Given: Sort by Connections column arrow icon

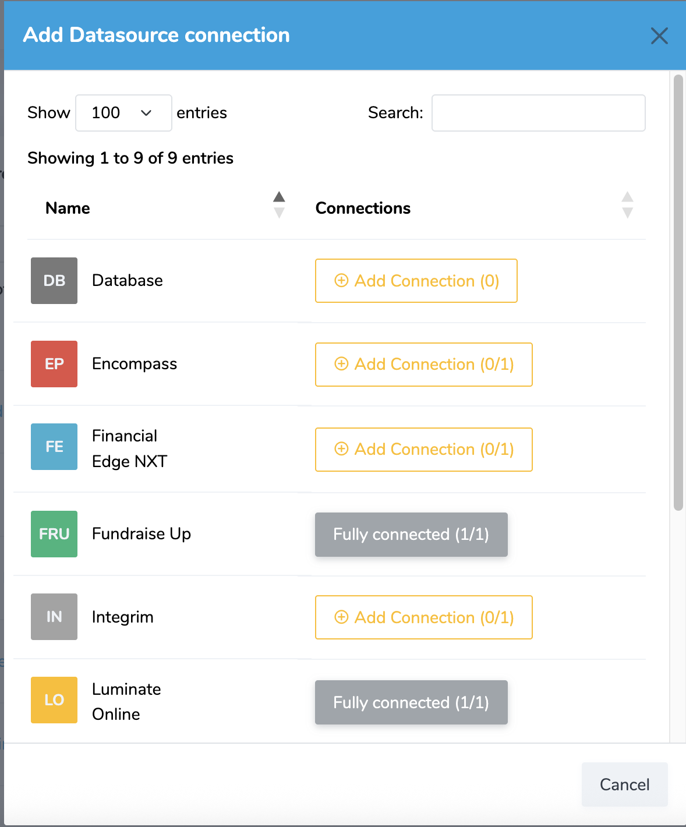Looking at the screenshot, I should point(627,204).
